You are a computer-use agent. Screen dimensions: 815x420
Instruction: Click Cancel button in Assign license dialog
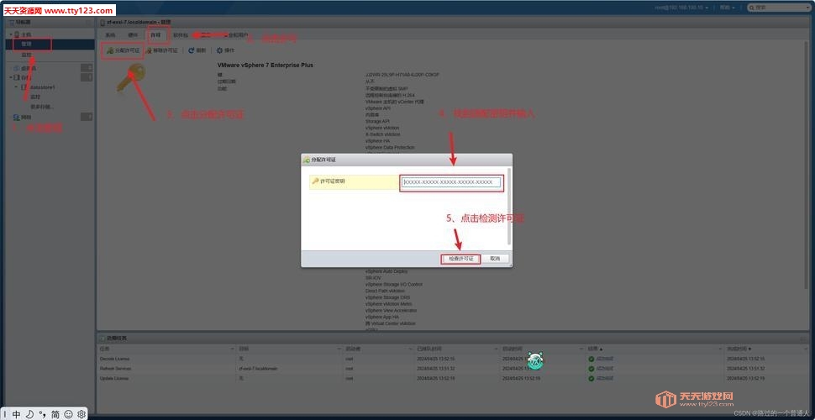(496, 259)
